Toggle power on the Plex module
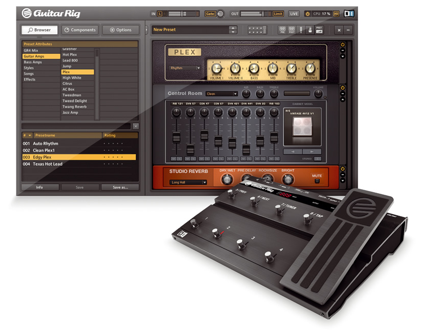The width and height of the screenshot is (433, 332). click(343, 45)
